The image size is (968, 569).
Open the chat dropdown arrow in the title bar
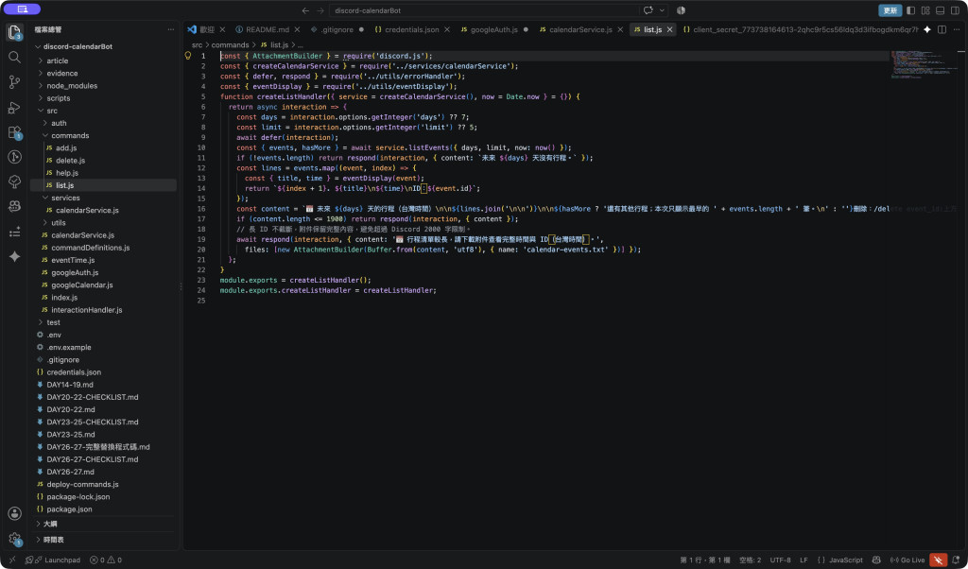pyautogui.click(x=663, y=10)
